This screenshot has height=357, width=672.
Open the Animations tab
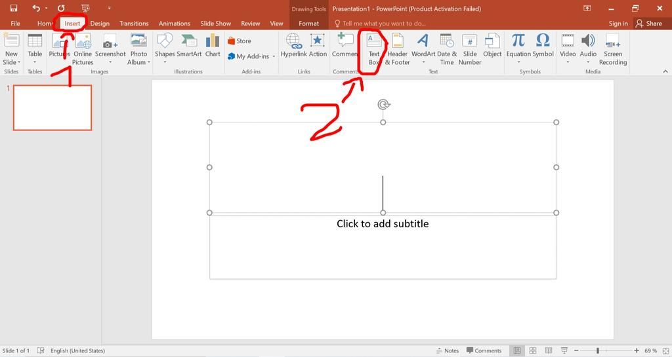tap(175, 24)
